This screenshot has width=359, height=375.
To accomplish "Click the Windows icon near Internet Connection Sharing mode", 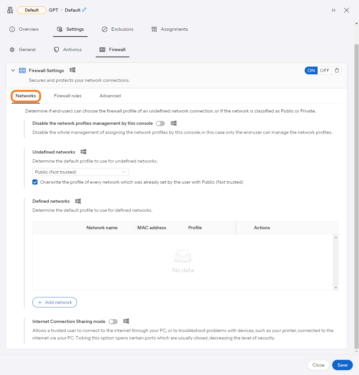I will [x=126, y=321].
